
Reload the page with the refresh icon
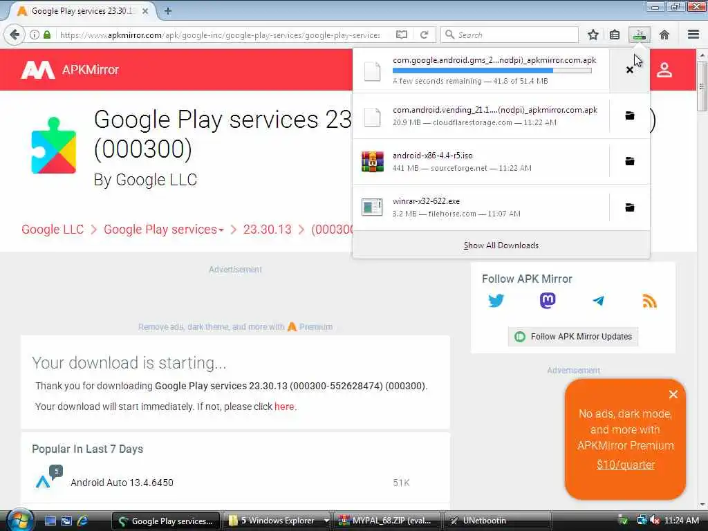coord(424,35)
